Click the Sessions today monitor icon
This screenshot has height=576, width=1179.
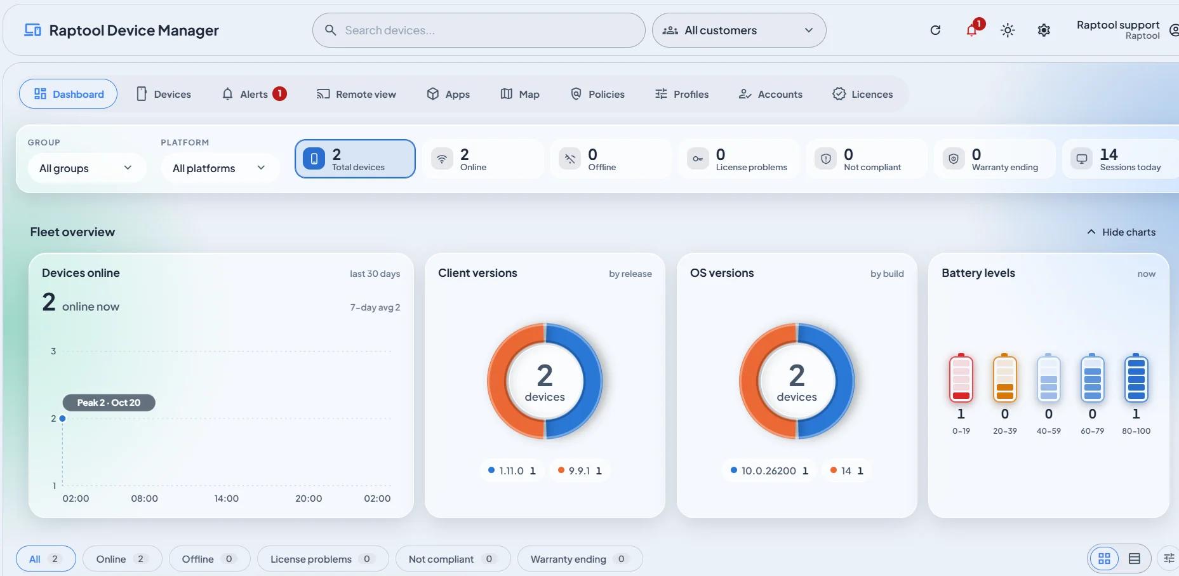point(1082,159)
